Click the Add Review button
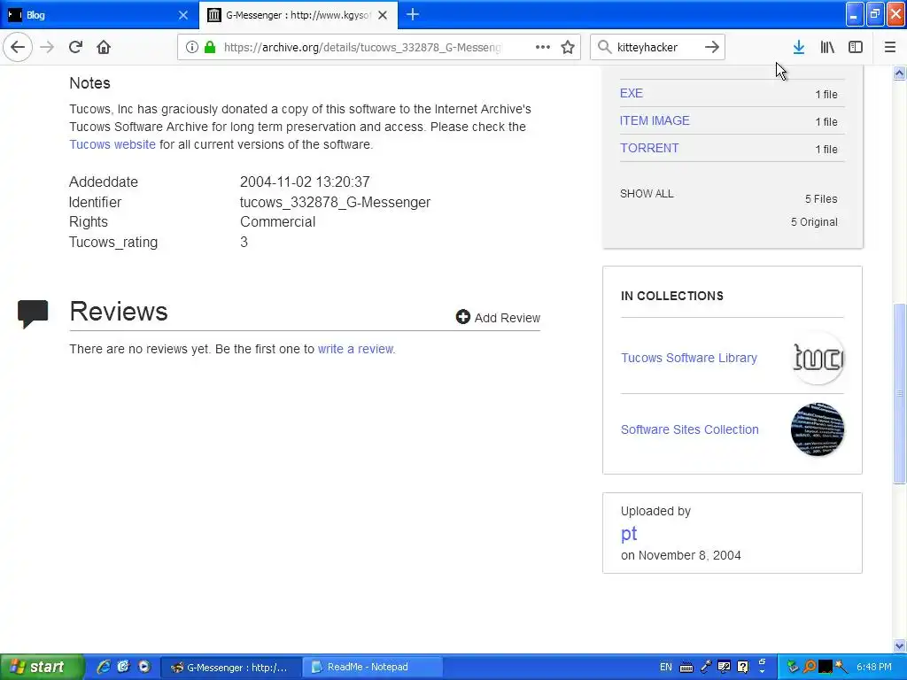This screenshot has height=680, width=907. [x=498, y=318]
